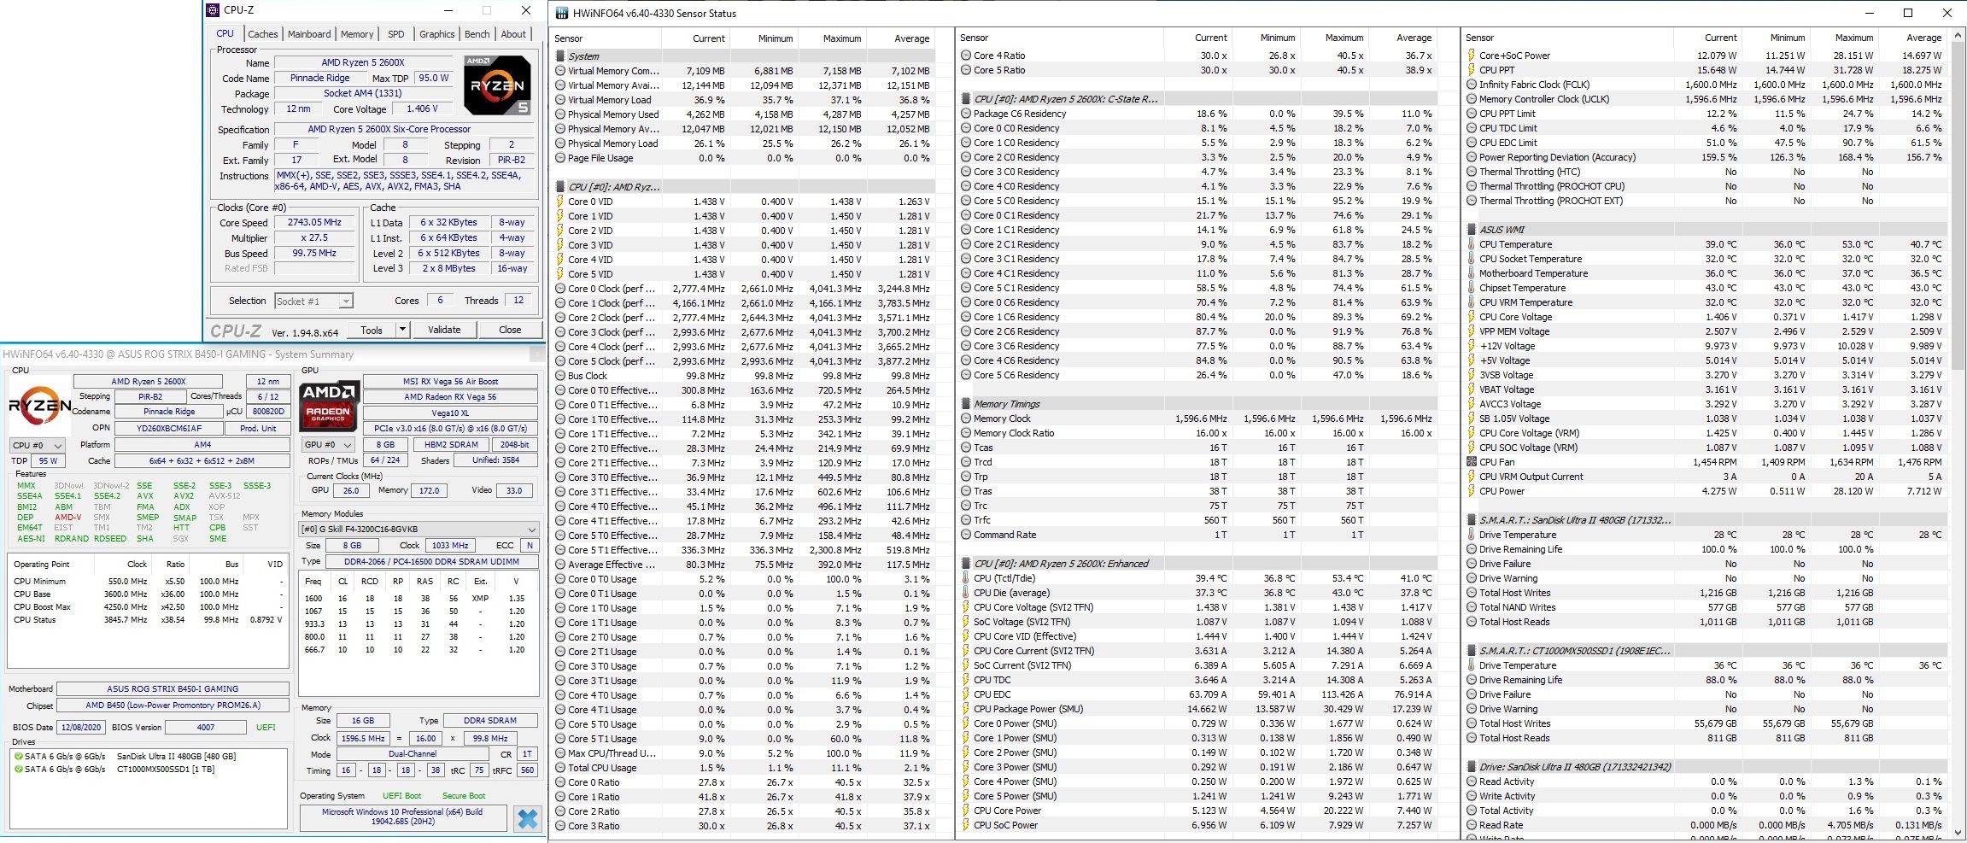1967x843 pixels.
Task: Click the lightning icon beside Core 0 VID
Action: point(560,202)
